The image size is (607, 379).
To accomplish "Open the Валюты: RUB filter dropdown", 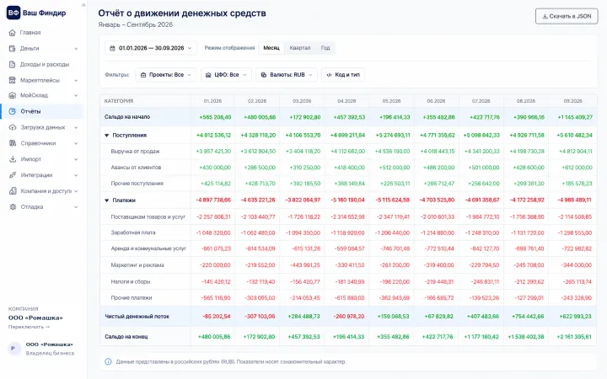I will pyautogui.click(x=287, y=75).
